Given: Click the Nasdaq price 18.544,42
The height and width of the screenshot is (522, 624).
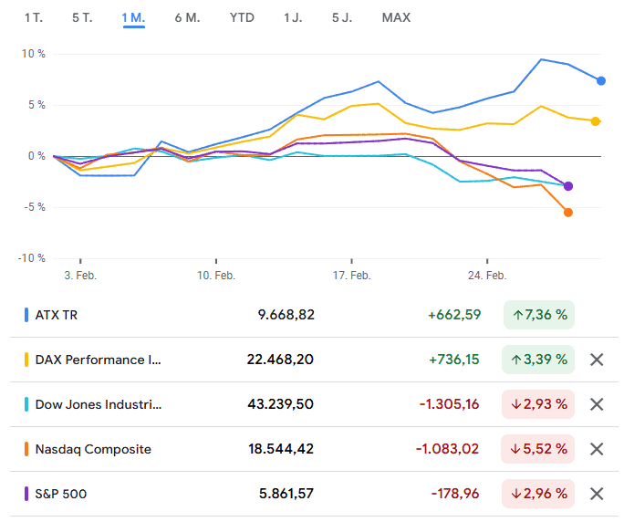Looking at the screenshot, I should (281, 449).
